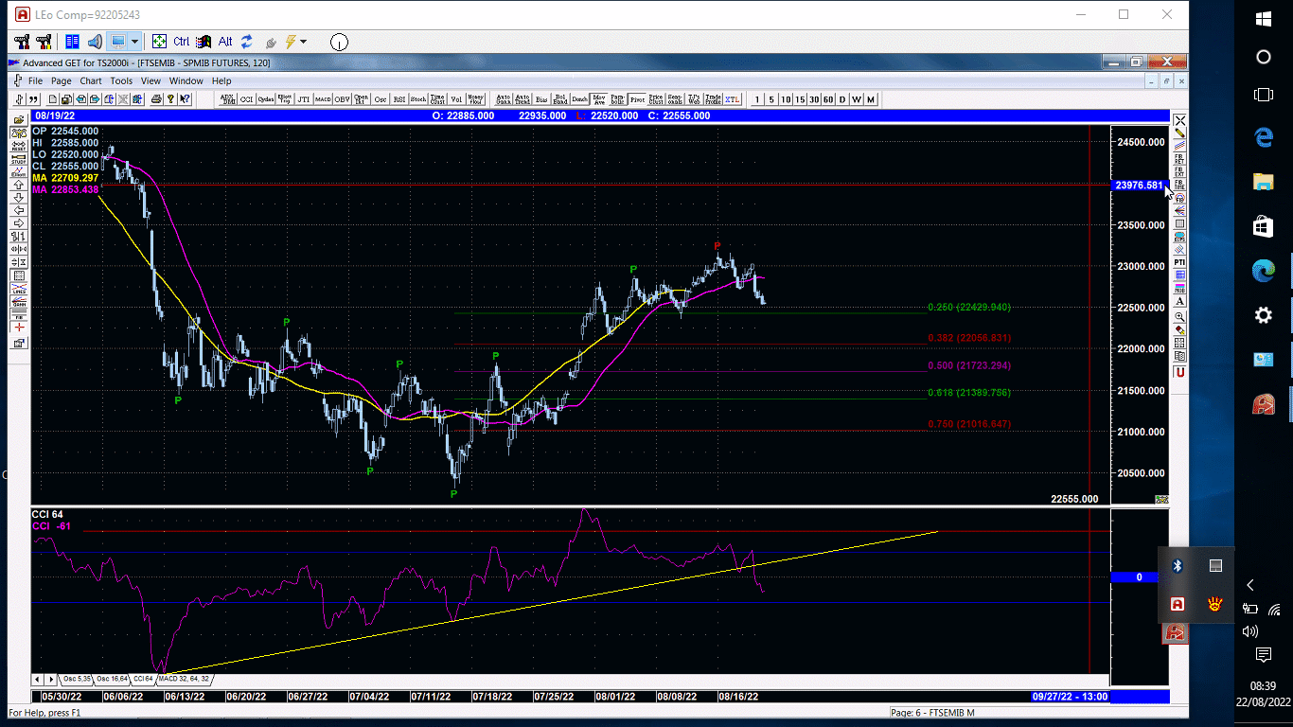Viewport: 1293px width, 727px height.
Task: Open the Tools menu
Action: coord(121,81)
